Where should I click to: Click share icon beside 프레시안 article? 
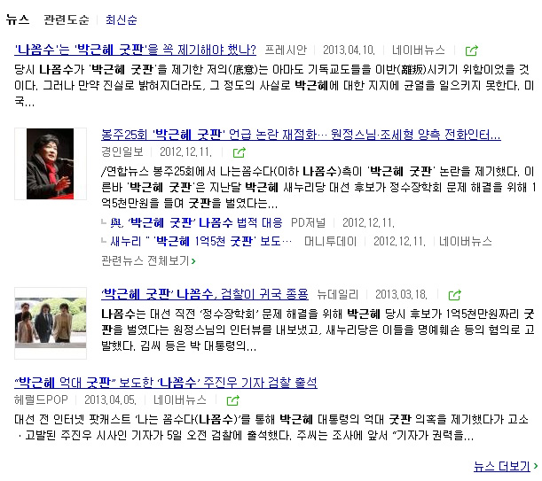pos(472,50)
